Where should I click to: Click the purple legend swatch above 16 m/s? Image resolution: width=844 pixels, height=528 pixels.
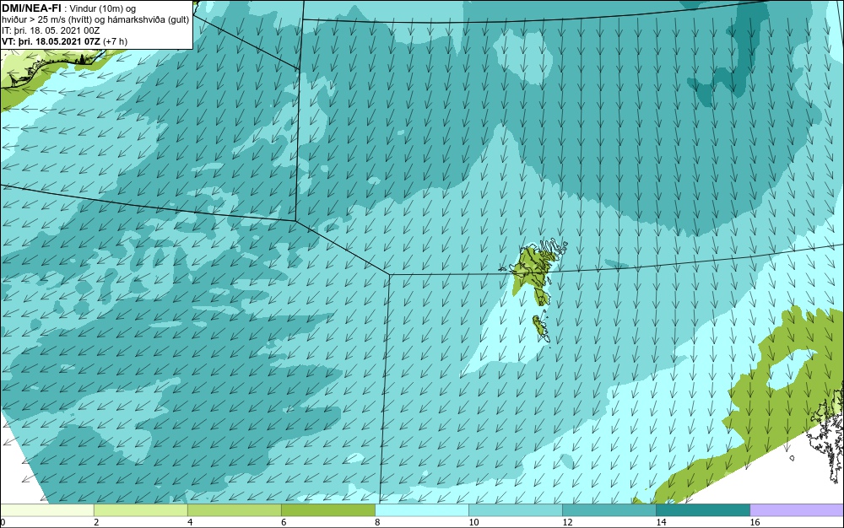pyautogui.click(x=798, y=510)
